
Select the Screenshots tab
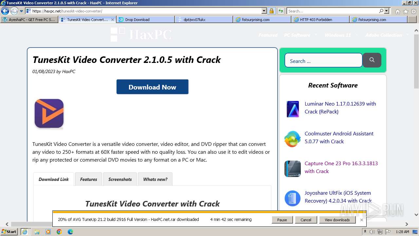pos(120,179)
